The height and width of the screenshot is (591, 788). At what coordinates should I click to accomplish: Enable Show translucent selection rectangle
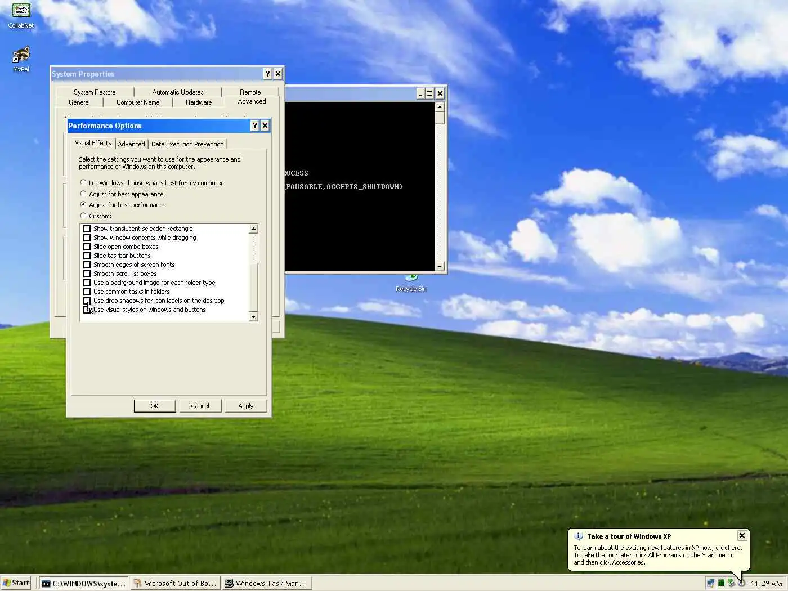[87, 229]
